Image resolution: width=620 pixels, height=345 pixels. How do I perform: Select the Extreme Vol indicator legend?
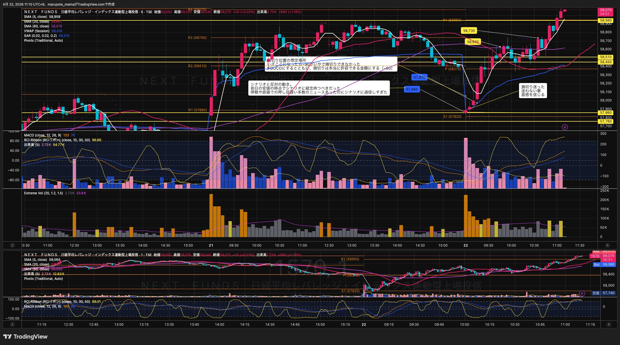pyautogui.click(x=43, y=193)
